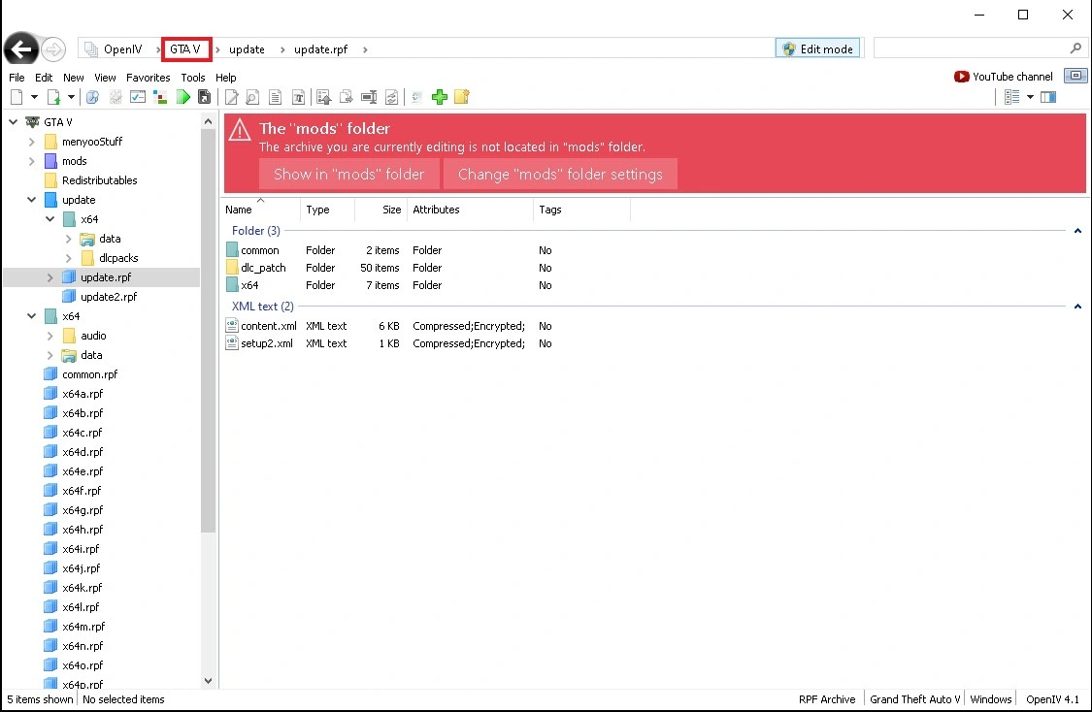The image size is (1092, 712).
Task: Click the copy documents toolbar icon
Action: (347, 97)
